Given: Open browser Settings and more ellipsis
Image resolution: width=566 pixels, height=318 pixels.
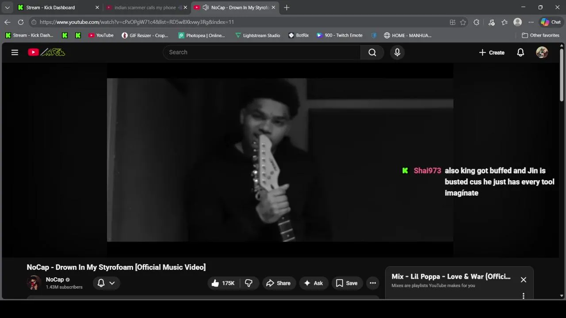Looking at the screenshot, I should 531,22.
